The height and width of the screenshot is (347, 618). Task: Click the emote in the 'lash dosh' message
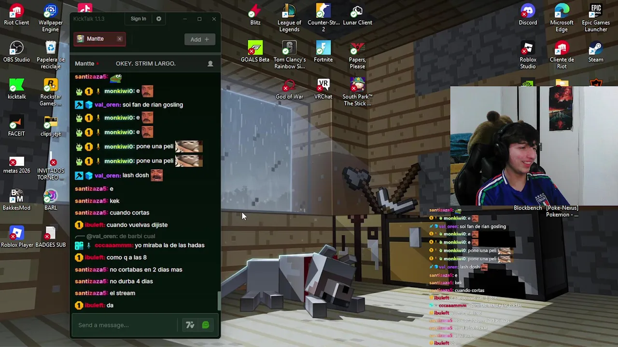pos(156,175)
